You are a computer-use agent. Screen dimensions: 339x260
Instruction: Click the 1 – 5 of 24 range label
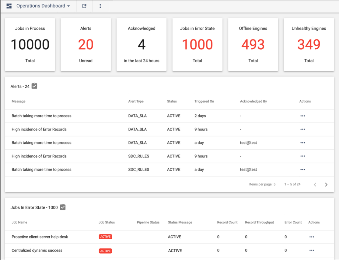tap(292, 184)
